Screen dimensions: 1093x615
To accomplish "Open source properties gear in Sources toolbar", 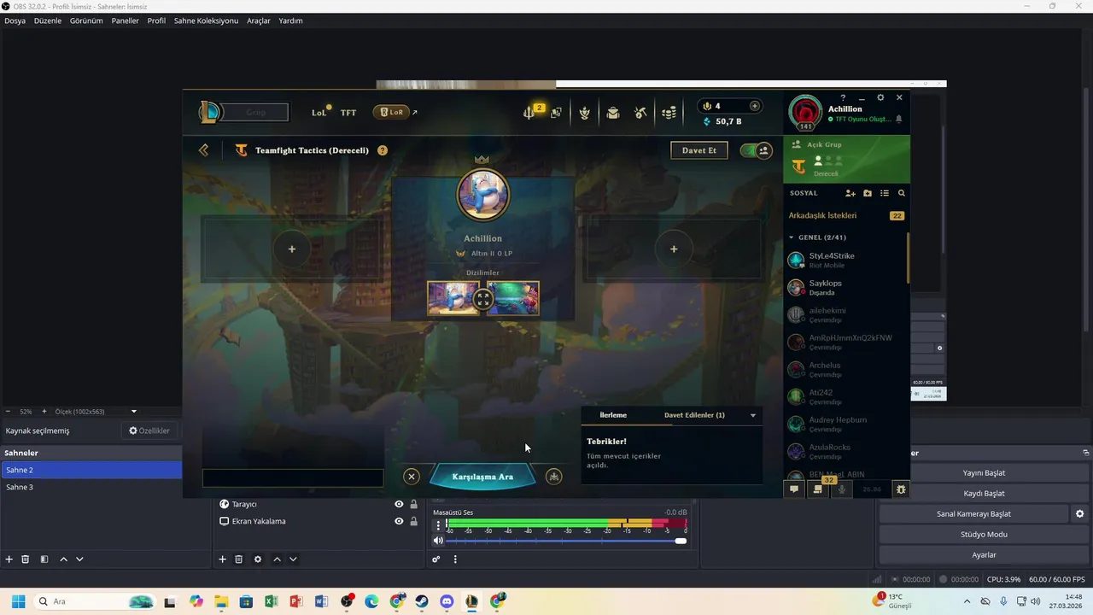I will click(258, 559).
